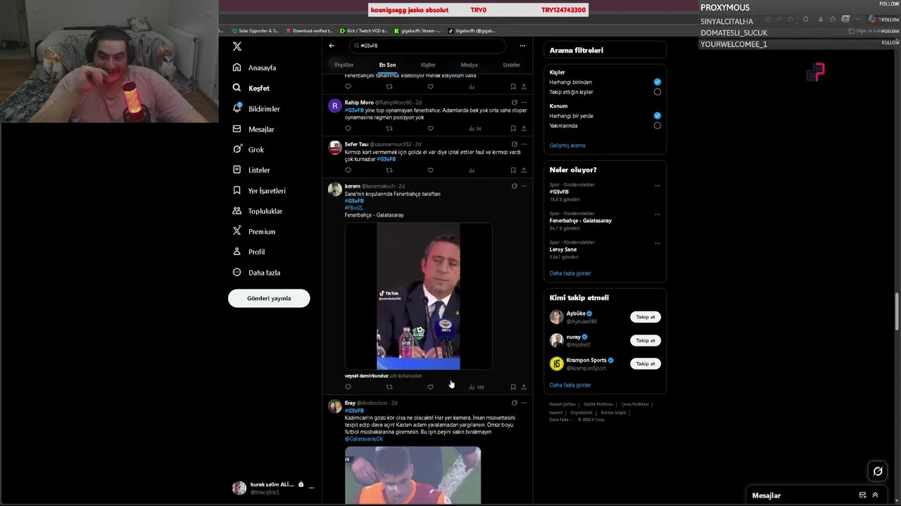
Task: Click 'Daha fazla göster' under Kimi takip etmeli
Action: (x=570, y=385)
